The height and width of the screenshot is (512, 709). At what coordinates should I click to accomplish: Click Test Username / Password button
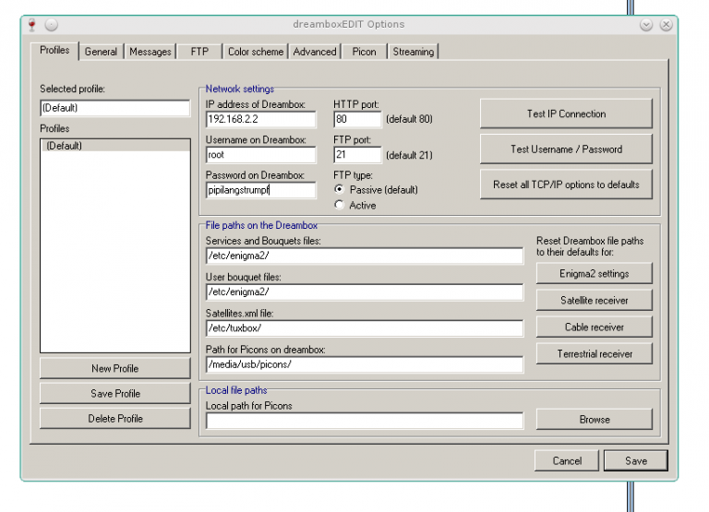(x=566, y=149)
